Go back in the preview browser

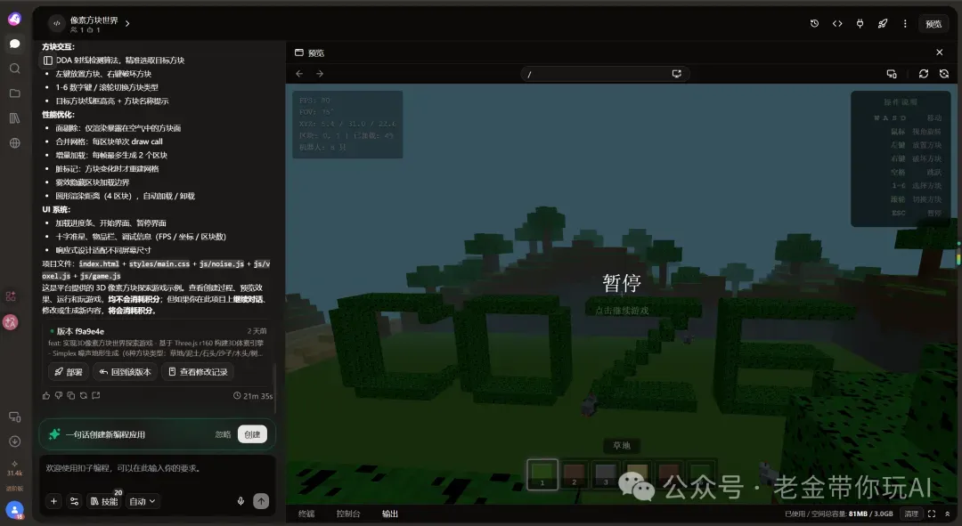coord(299,74)
